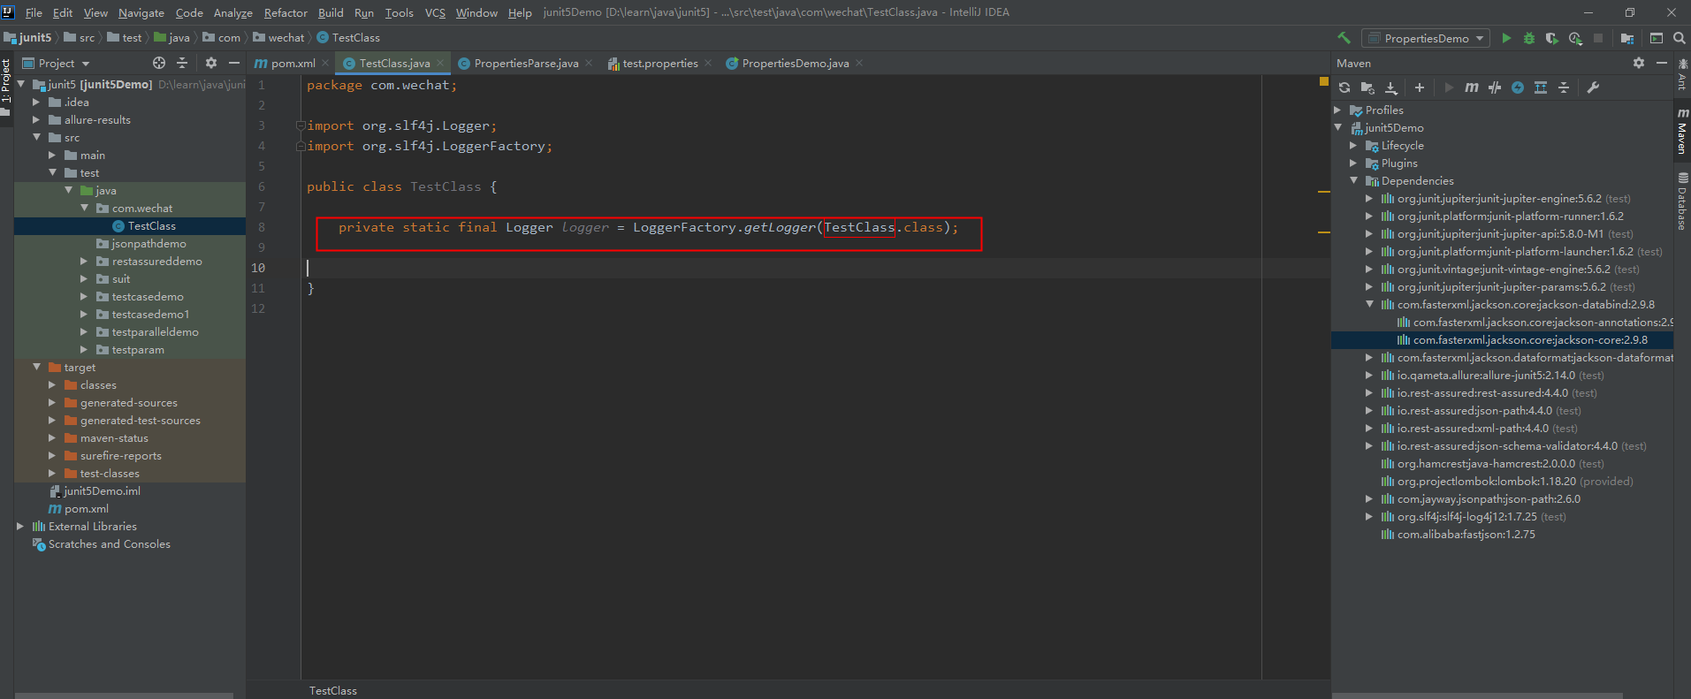Toggle the Database side tool window
The image size is (1691, 699).
1682,202
